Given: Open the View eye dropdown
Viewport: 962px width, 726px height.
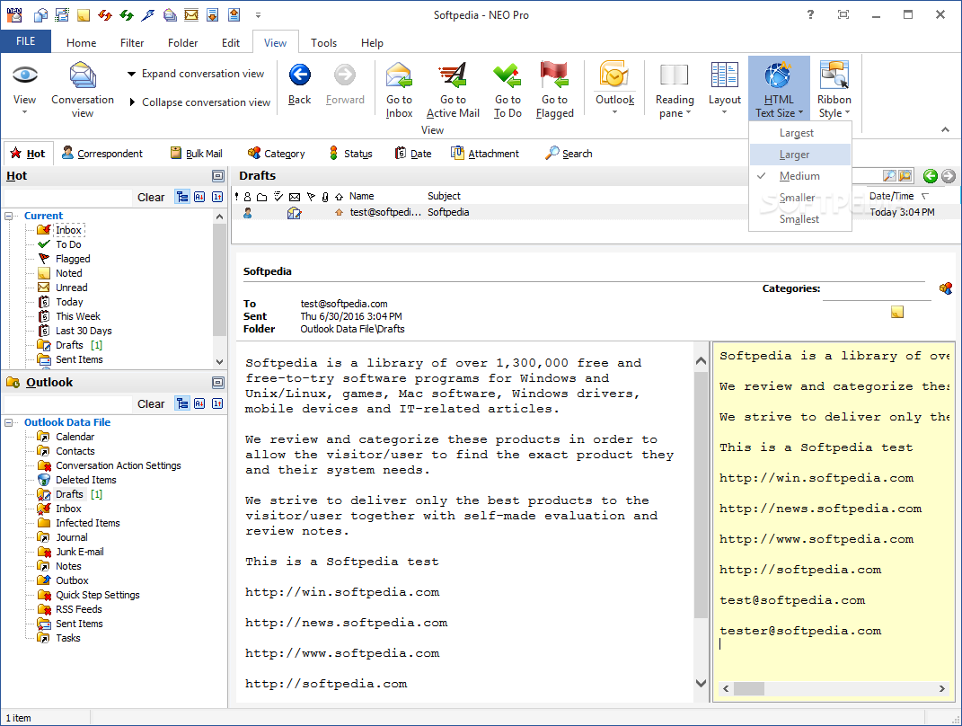Looking at the screenshot, I should coord(24,88).
